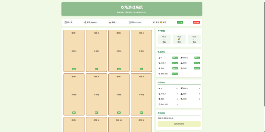Buy 肥料 with its green shop button
Viewport: 265px width, 132px height.
coord(197,63)
